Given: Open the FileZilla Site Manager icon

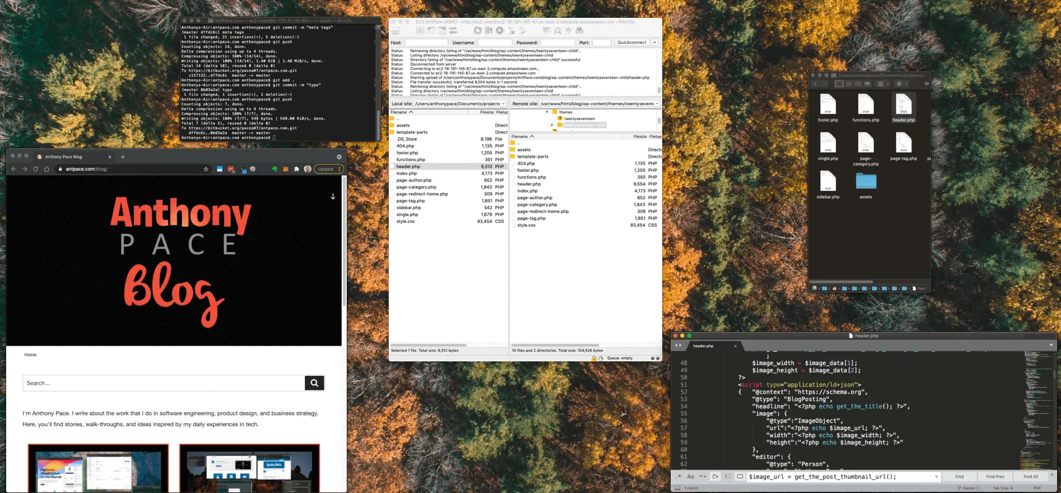Looking at the screenshot, I should (395, 31).
